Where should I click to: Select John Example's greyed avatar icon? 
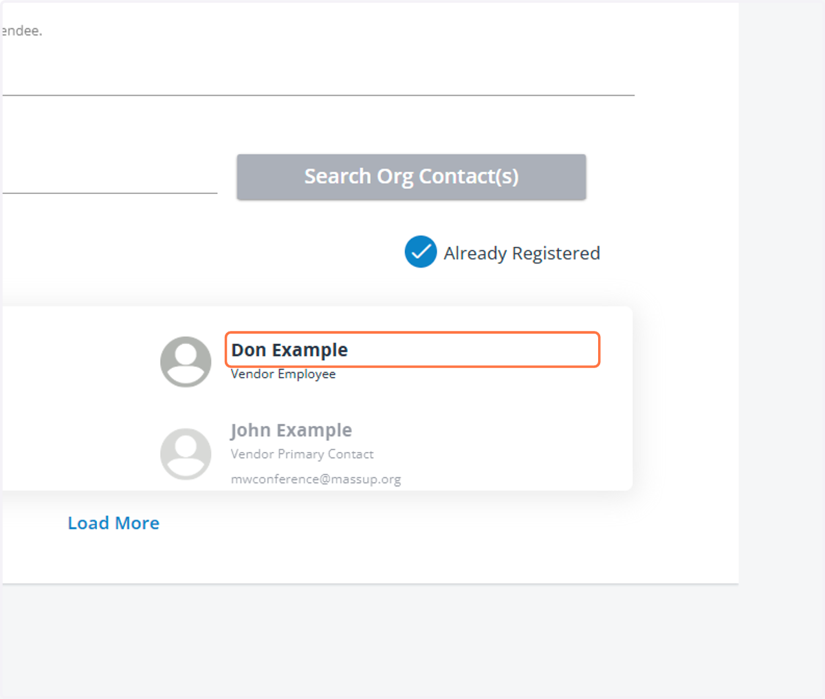coord(186,454)
